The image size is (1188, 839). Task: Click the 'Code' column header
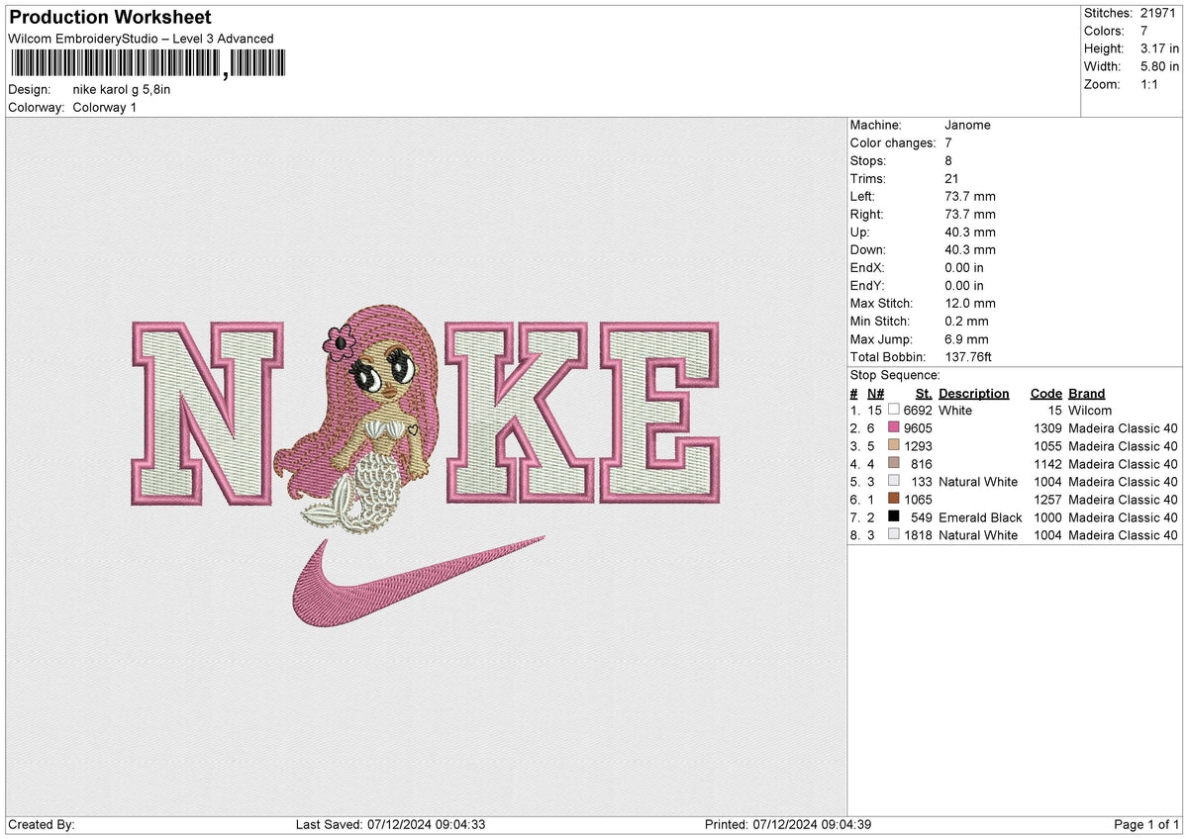(x=1045, y=393)
